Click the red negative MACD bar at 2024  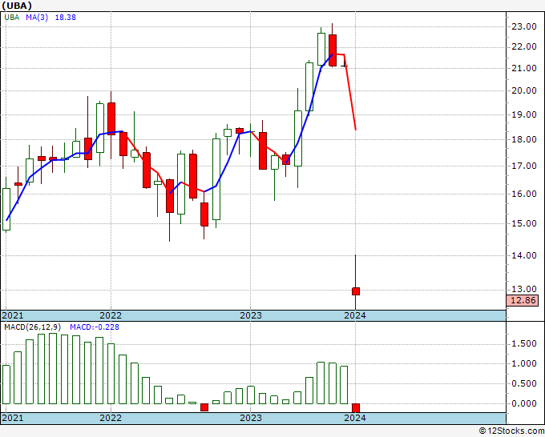coord(356,408)
